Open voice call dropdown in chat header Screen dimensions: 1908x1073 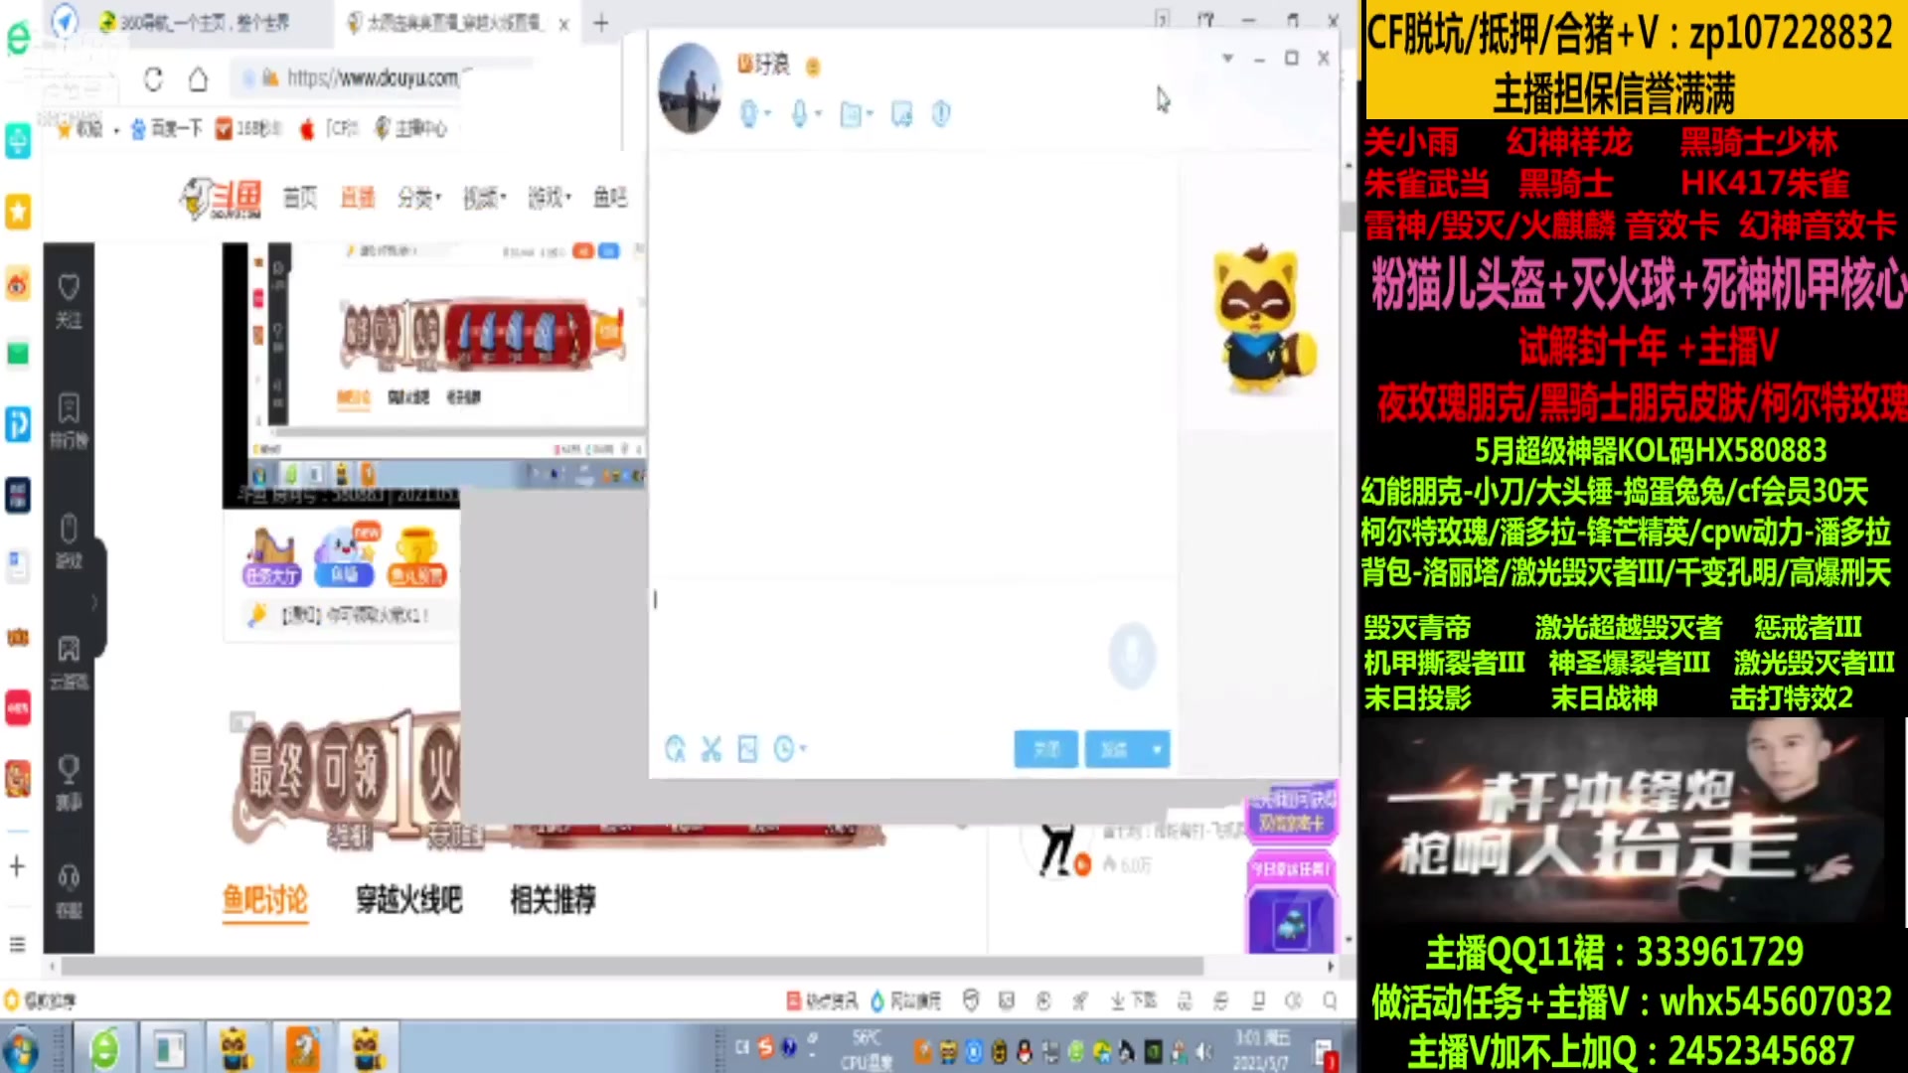pyautogui.click(x=756, y=114)
